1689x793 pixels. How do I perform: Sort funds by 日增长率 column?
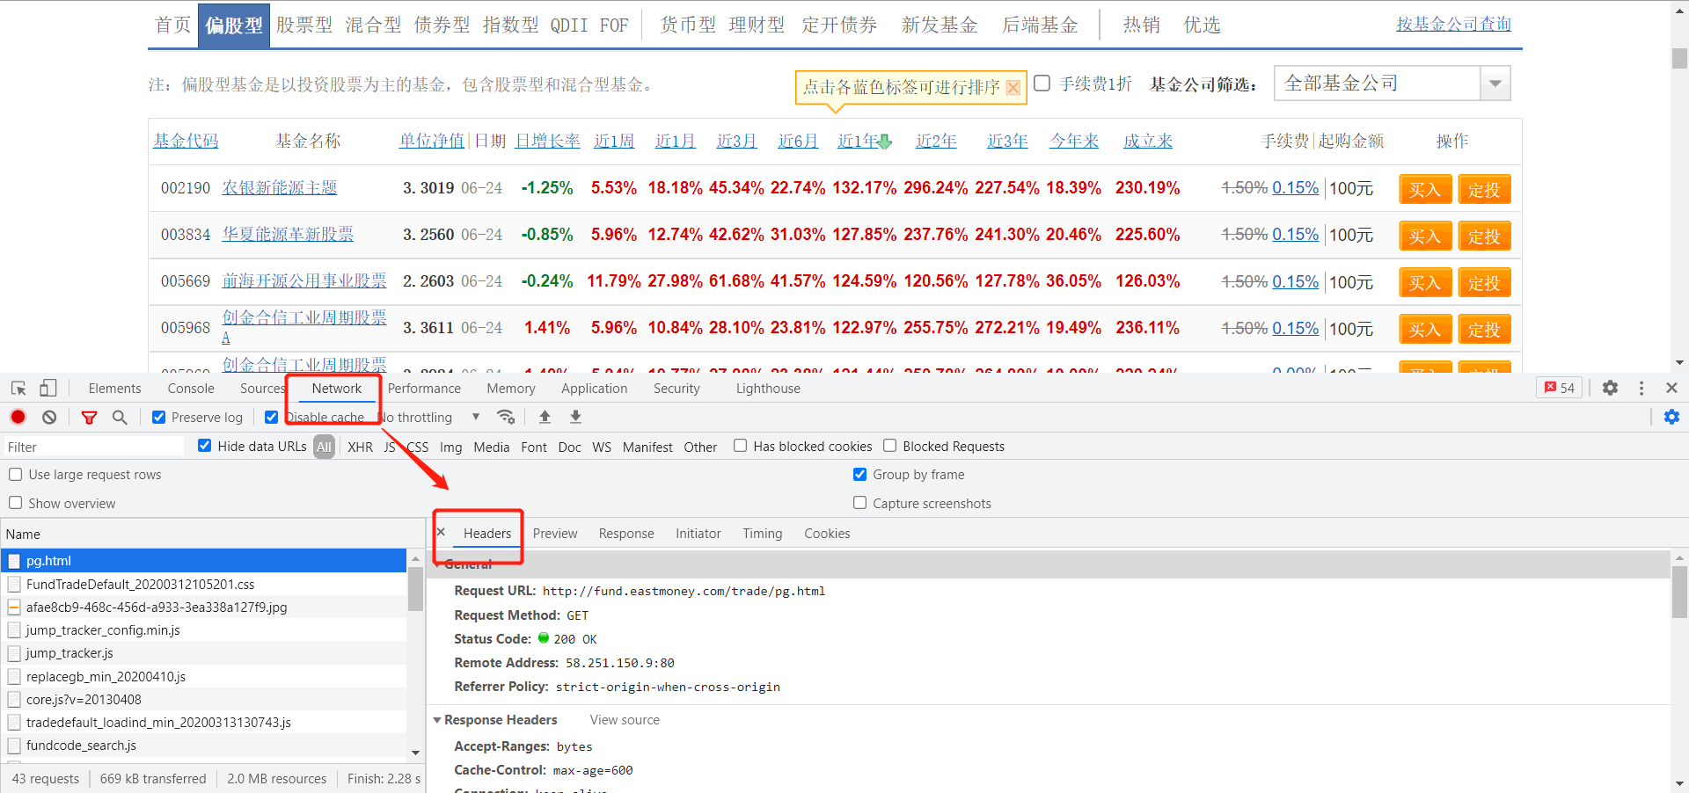pyautogui.click(x=547, y=141)
